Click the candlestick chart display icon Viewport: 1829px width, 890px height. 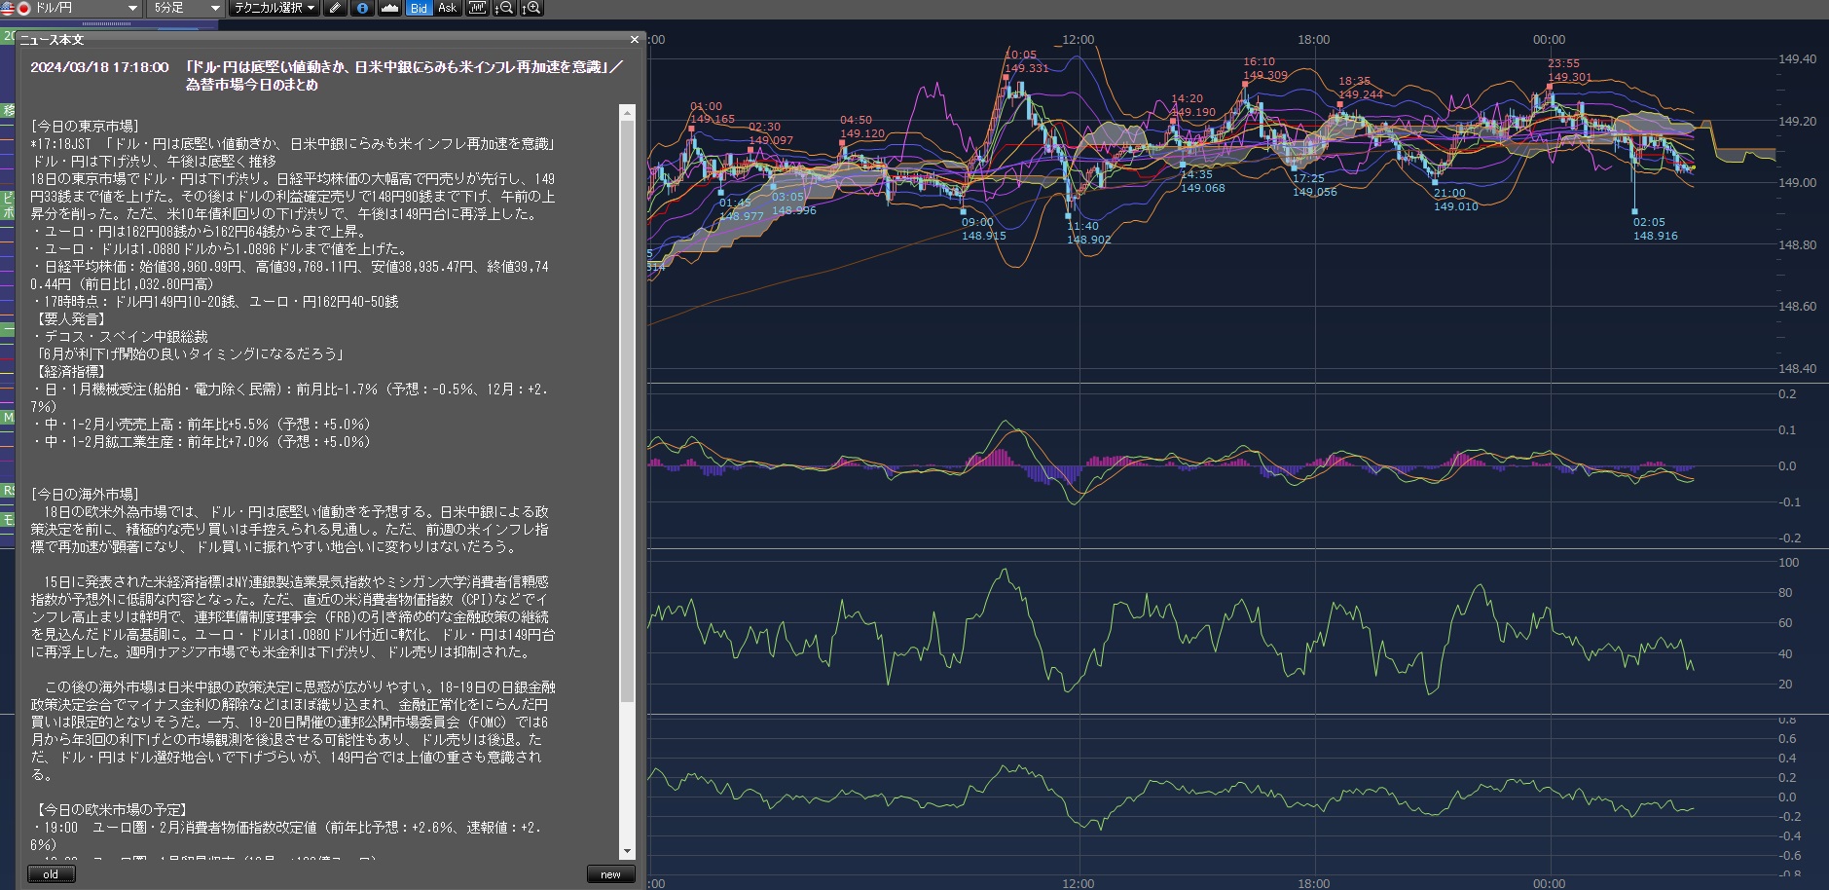pyautogui.click(x=477, y=8)
